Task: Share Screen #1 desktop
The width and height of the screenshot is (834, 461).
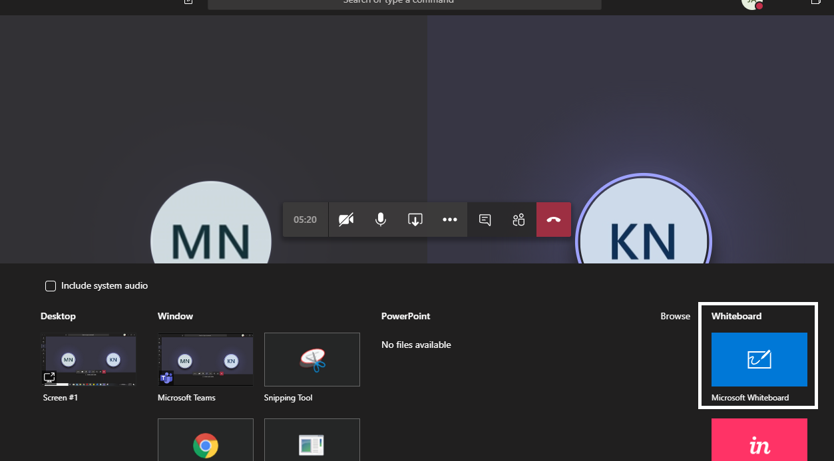Action: [x=89, y=360]
